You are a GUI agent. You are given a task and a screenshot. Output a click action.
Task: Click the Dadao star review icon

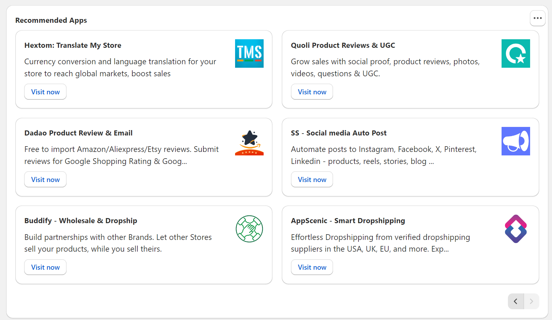[249, 141]
